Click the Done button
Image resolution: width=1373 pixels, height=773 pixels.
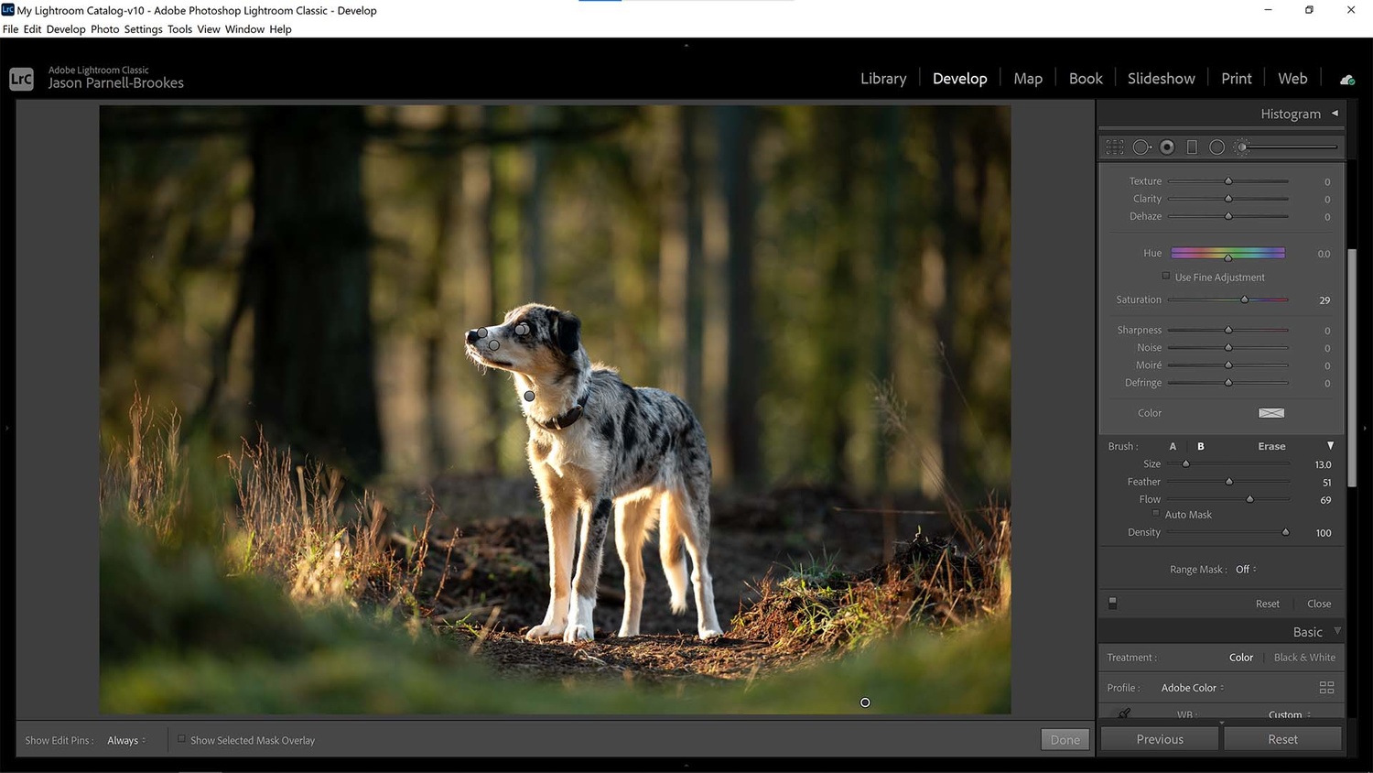point(1065,739)
